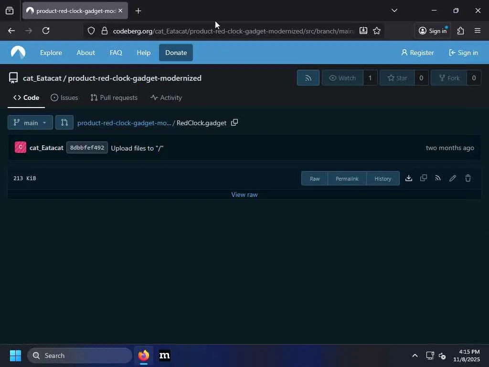
Task: Open the Permalink for this file
Action: pyautogui.click(x=347, y=179)
